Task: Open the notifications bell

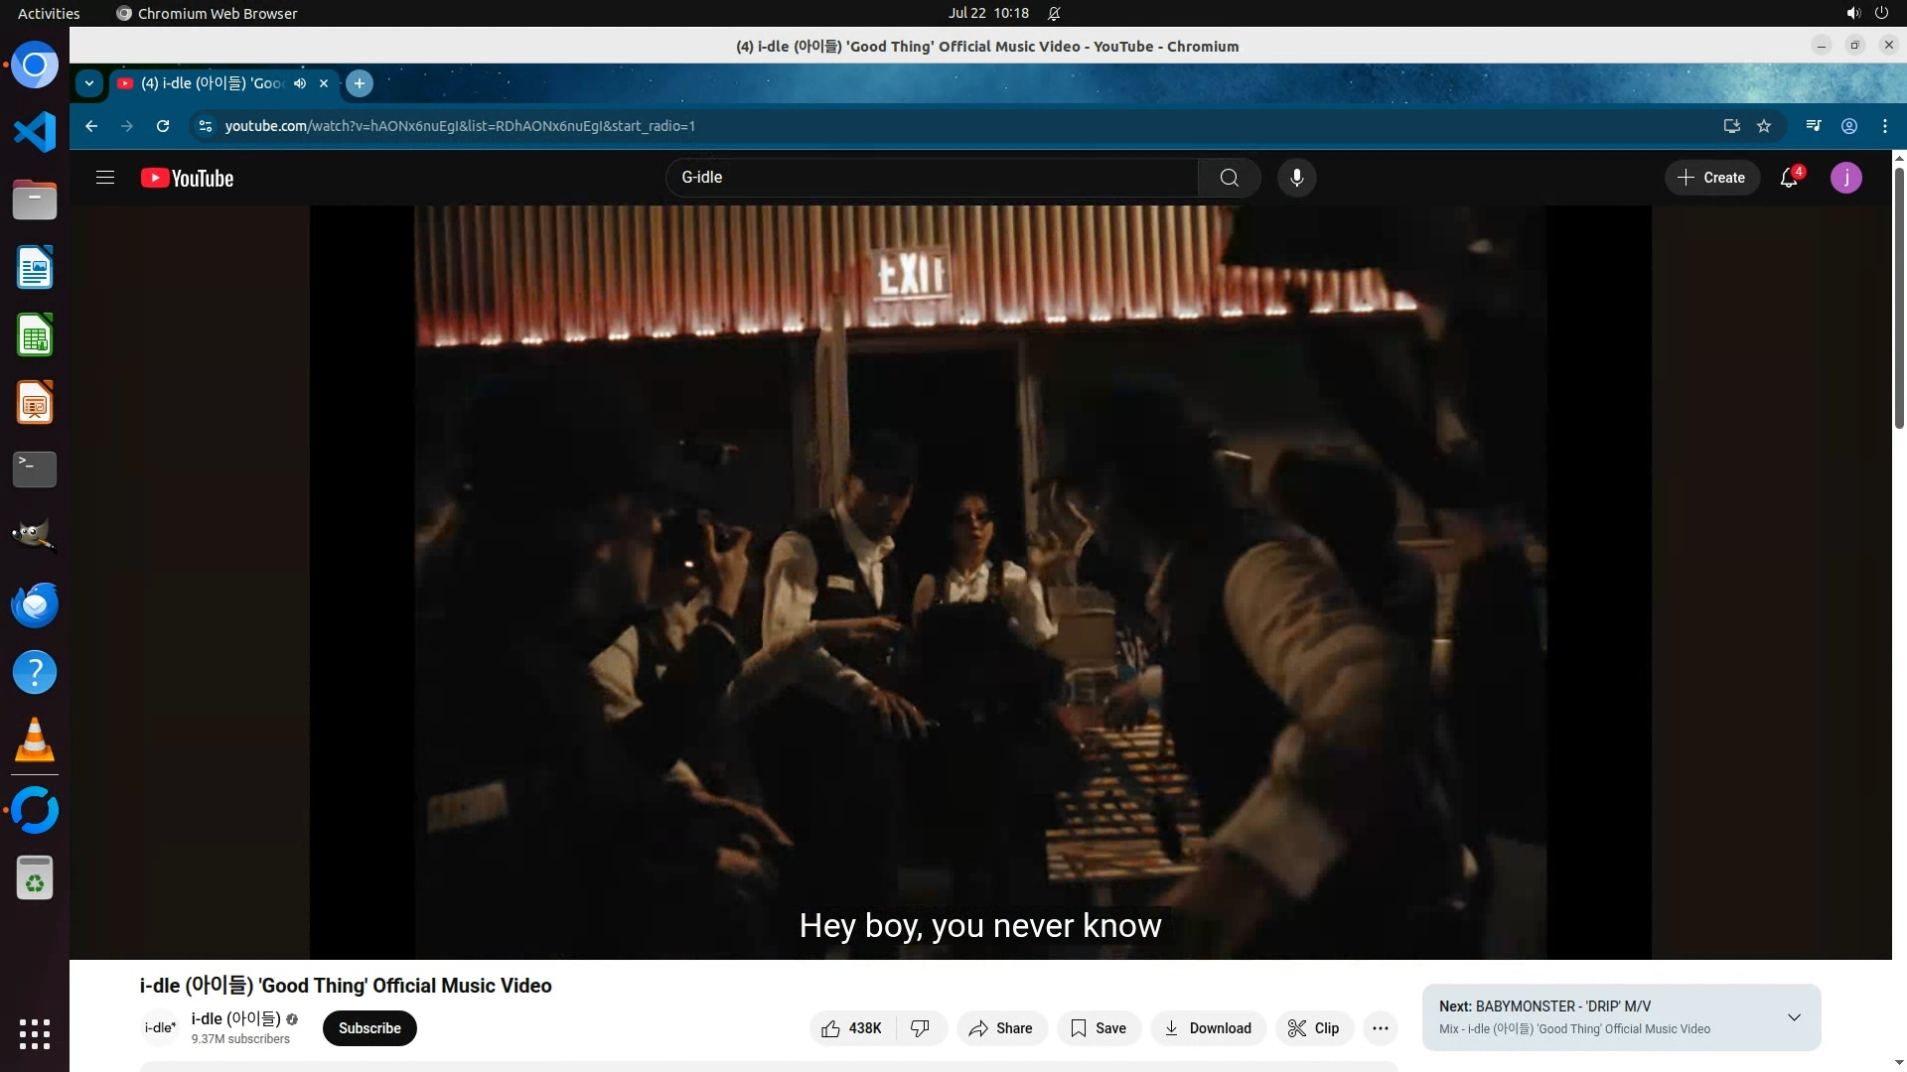Action: pyautogui.click(x=1789, y=178)
